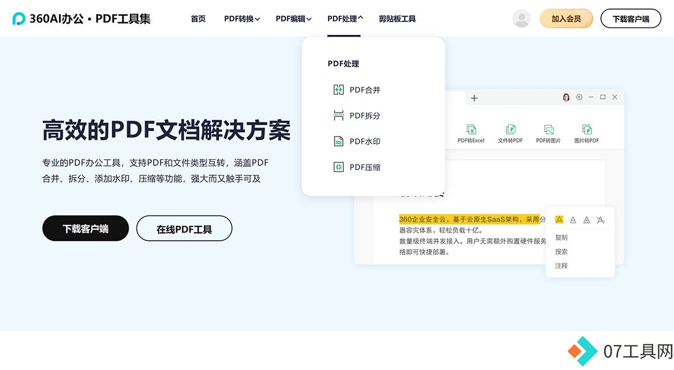The image size is (674, 370).
Task: Select the yellow highlight swatch
Action: pyautogui.click(x=559, y=220)
